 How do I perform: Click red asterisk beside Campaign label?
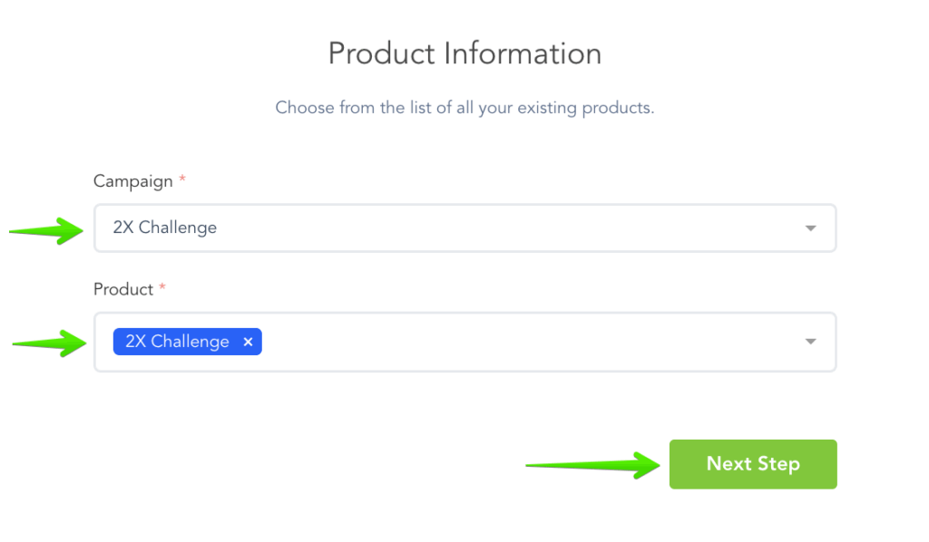(x=182, y=179)
